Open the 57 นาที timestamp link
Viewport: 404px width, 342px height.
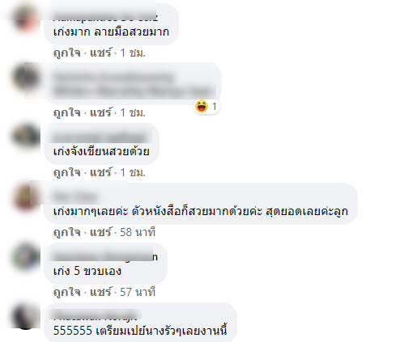click(x=138, y=292)
